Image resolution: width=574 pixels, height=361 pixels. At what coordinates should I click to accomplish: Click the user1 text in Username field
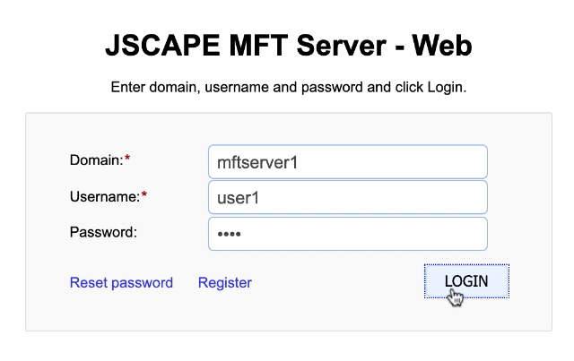pos(239,198)
